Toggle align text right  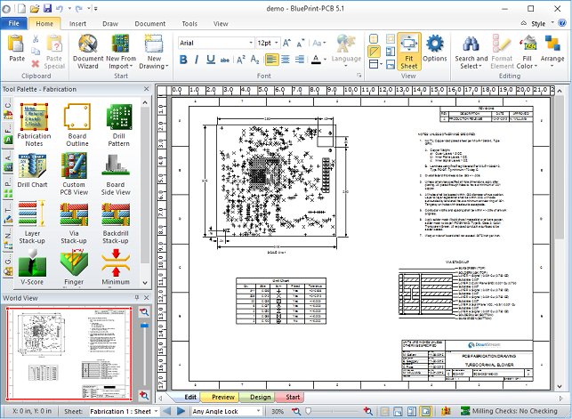pos(300,60)
